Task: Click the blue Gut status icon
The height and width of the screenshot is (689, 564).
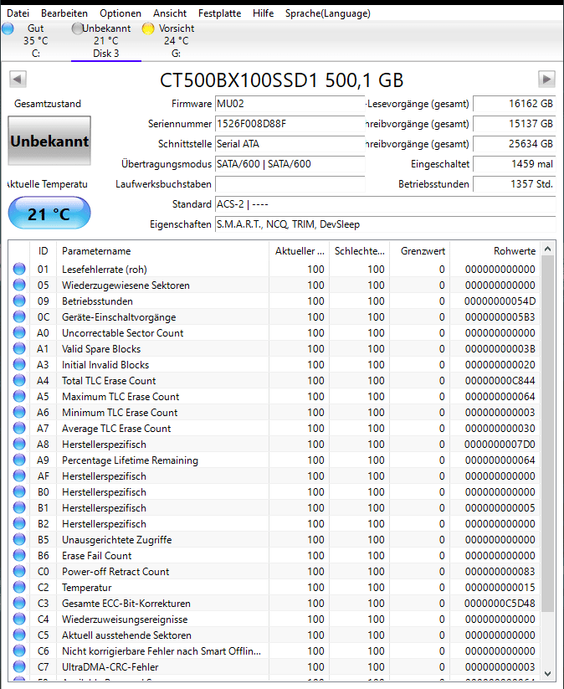Action: coord(8,28)
